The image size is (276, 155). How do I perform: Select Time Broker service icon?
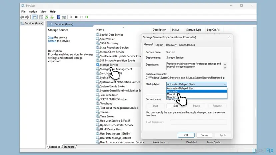[98, 116]
